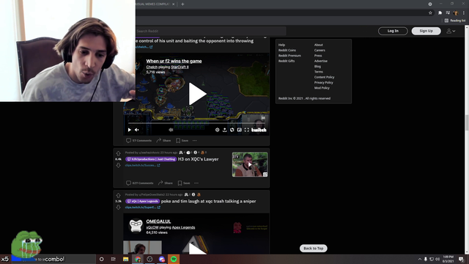
Task: Open the taskbar notification center icon
Action: click(461, 259)
